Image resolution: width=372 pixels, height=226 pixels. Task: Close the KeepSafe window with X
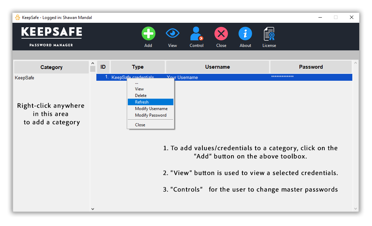[x=352, y=17]
